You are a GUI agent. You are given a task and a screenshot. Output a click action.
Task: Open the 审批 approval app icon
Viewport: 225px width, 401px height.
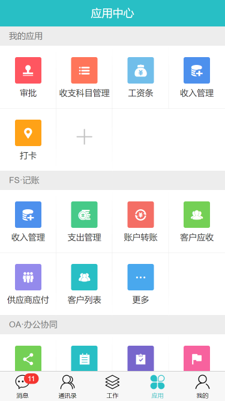tap(28, 70)
